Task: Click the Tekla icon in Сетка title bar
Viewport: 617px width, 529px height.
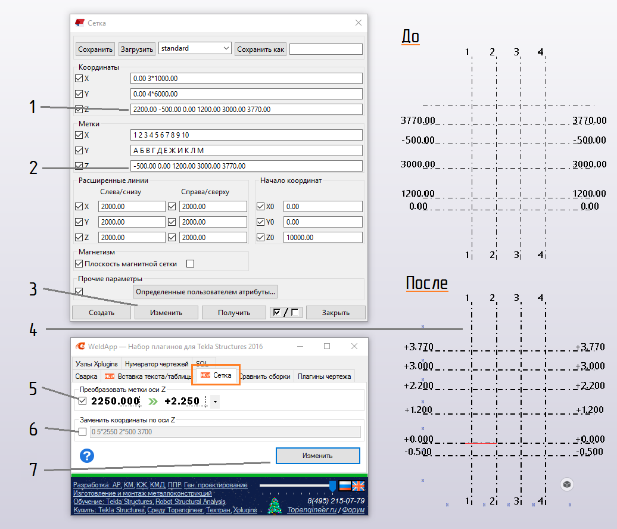Action: [79, 23]
